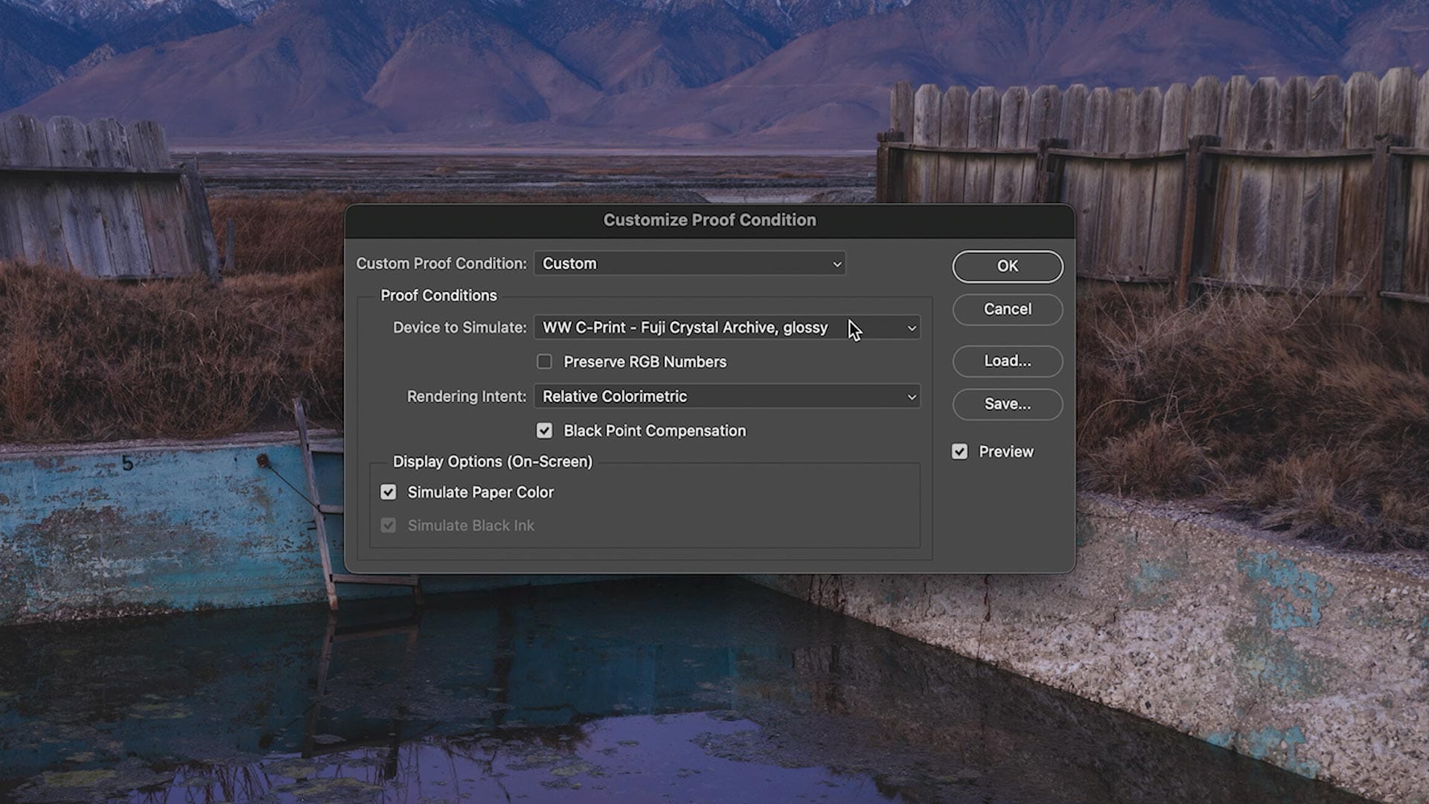
Task: Uncheck Black Point Compensation
Action: (x=544, y=430)
